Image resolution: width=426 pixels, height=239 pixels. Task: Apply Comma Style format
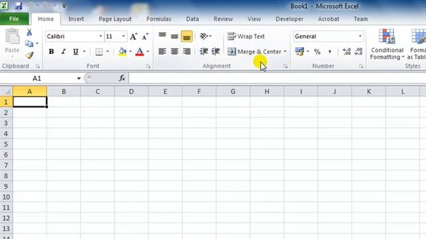click(329, 52)
